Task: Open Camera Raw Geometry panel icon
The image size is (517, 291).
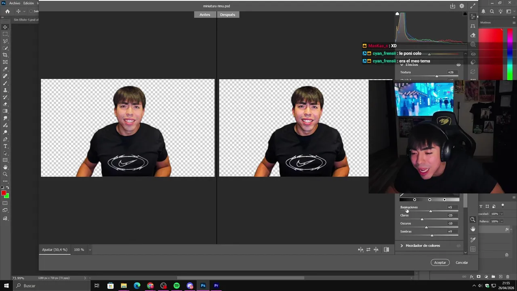Action: point(473,26)
